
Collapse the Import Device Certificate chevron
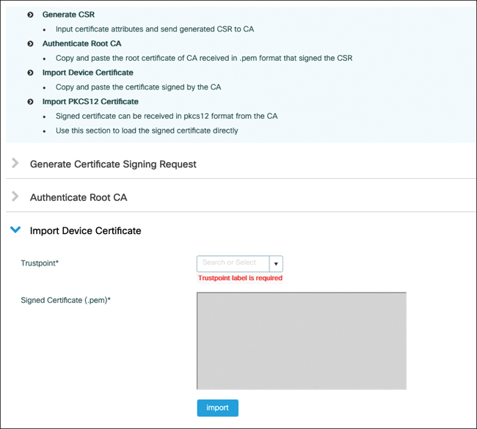(15, 230)
